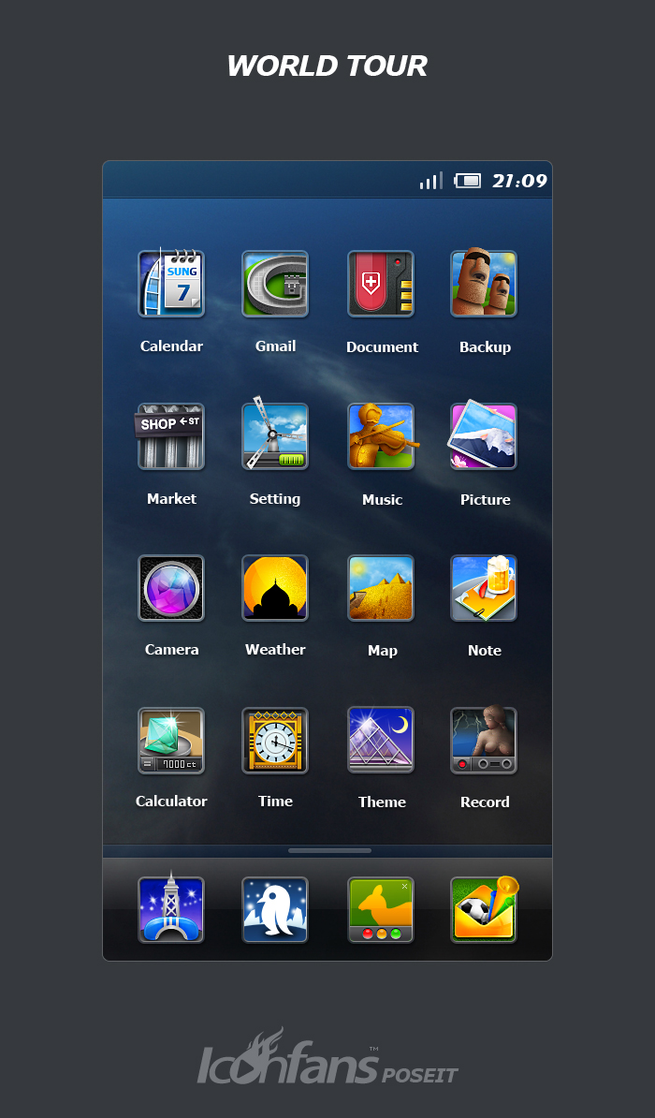Viewport: 655px width, 1118px height.
Task: Open the Market shop icon
Action: tap(171, 436)
